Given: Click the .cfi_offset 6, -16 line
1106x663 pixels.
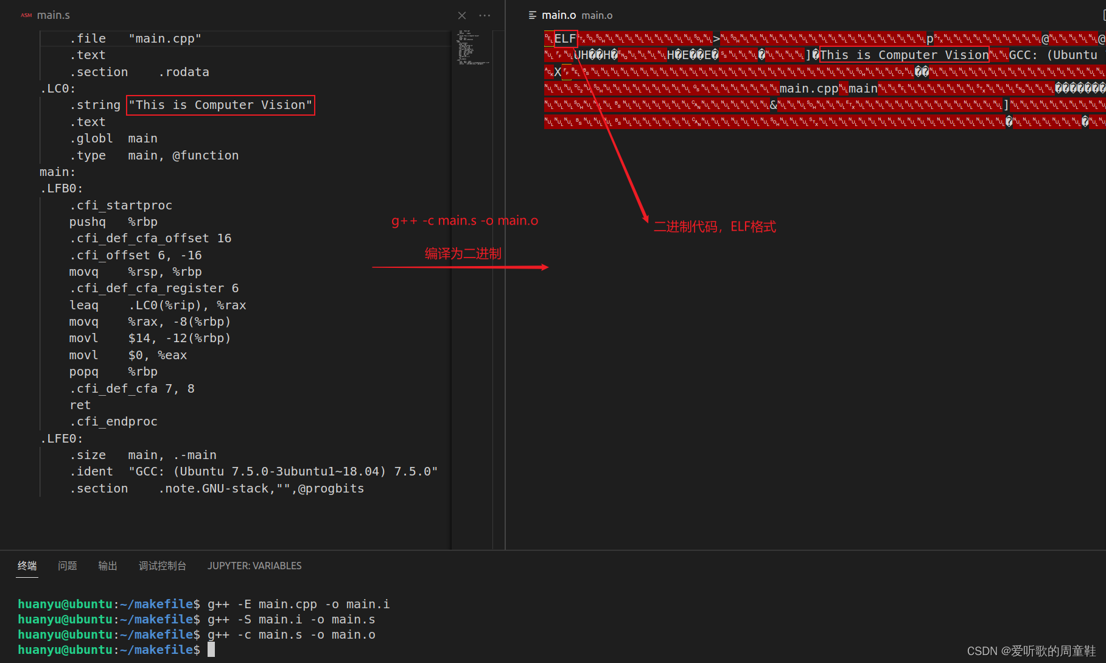Looking at the screenshot, I should pos(135,255).
